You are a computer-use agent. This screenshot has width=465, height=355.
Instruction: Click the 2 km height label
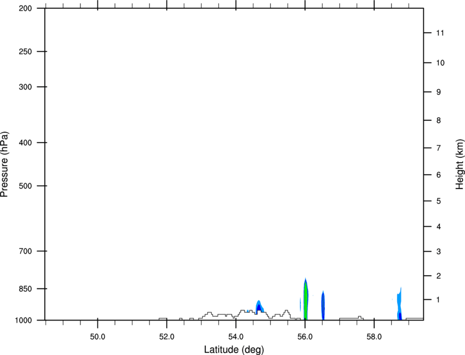439,276
